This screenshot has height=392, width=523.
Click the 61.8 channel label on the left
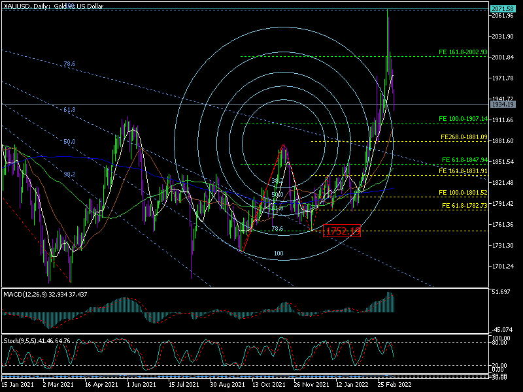point(69,110)
